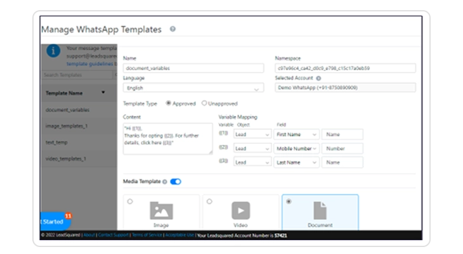463x254 pixels.
Task: Choose the Approved template type radio button
Action: pyautogui.click(x=169, y=103)
